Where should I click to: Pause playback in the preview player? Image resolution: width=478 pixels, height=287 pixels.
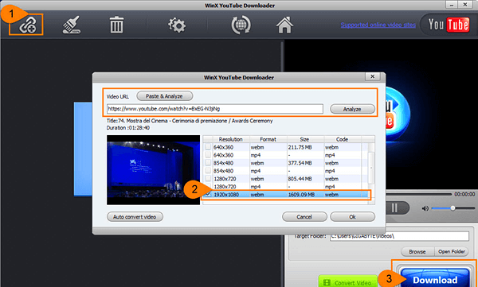coord(394,207)
